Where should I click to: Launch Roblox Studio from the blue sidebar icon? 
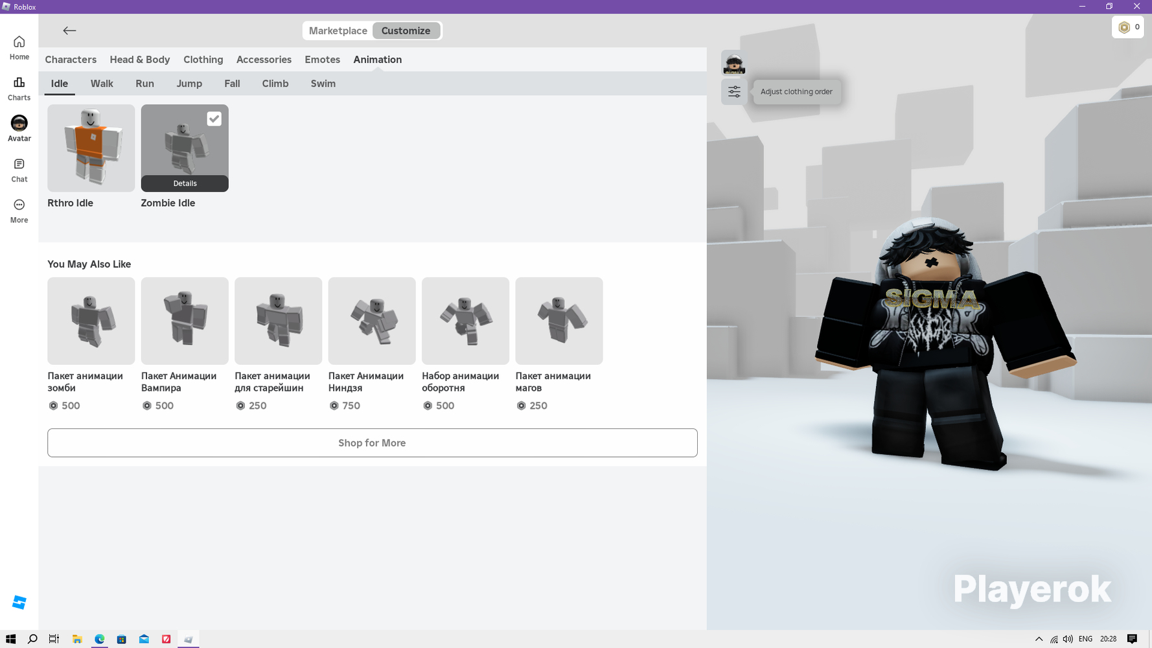point(19,603)
